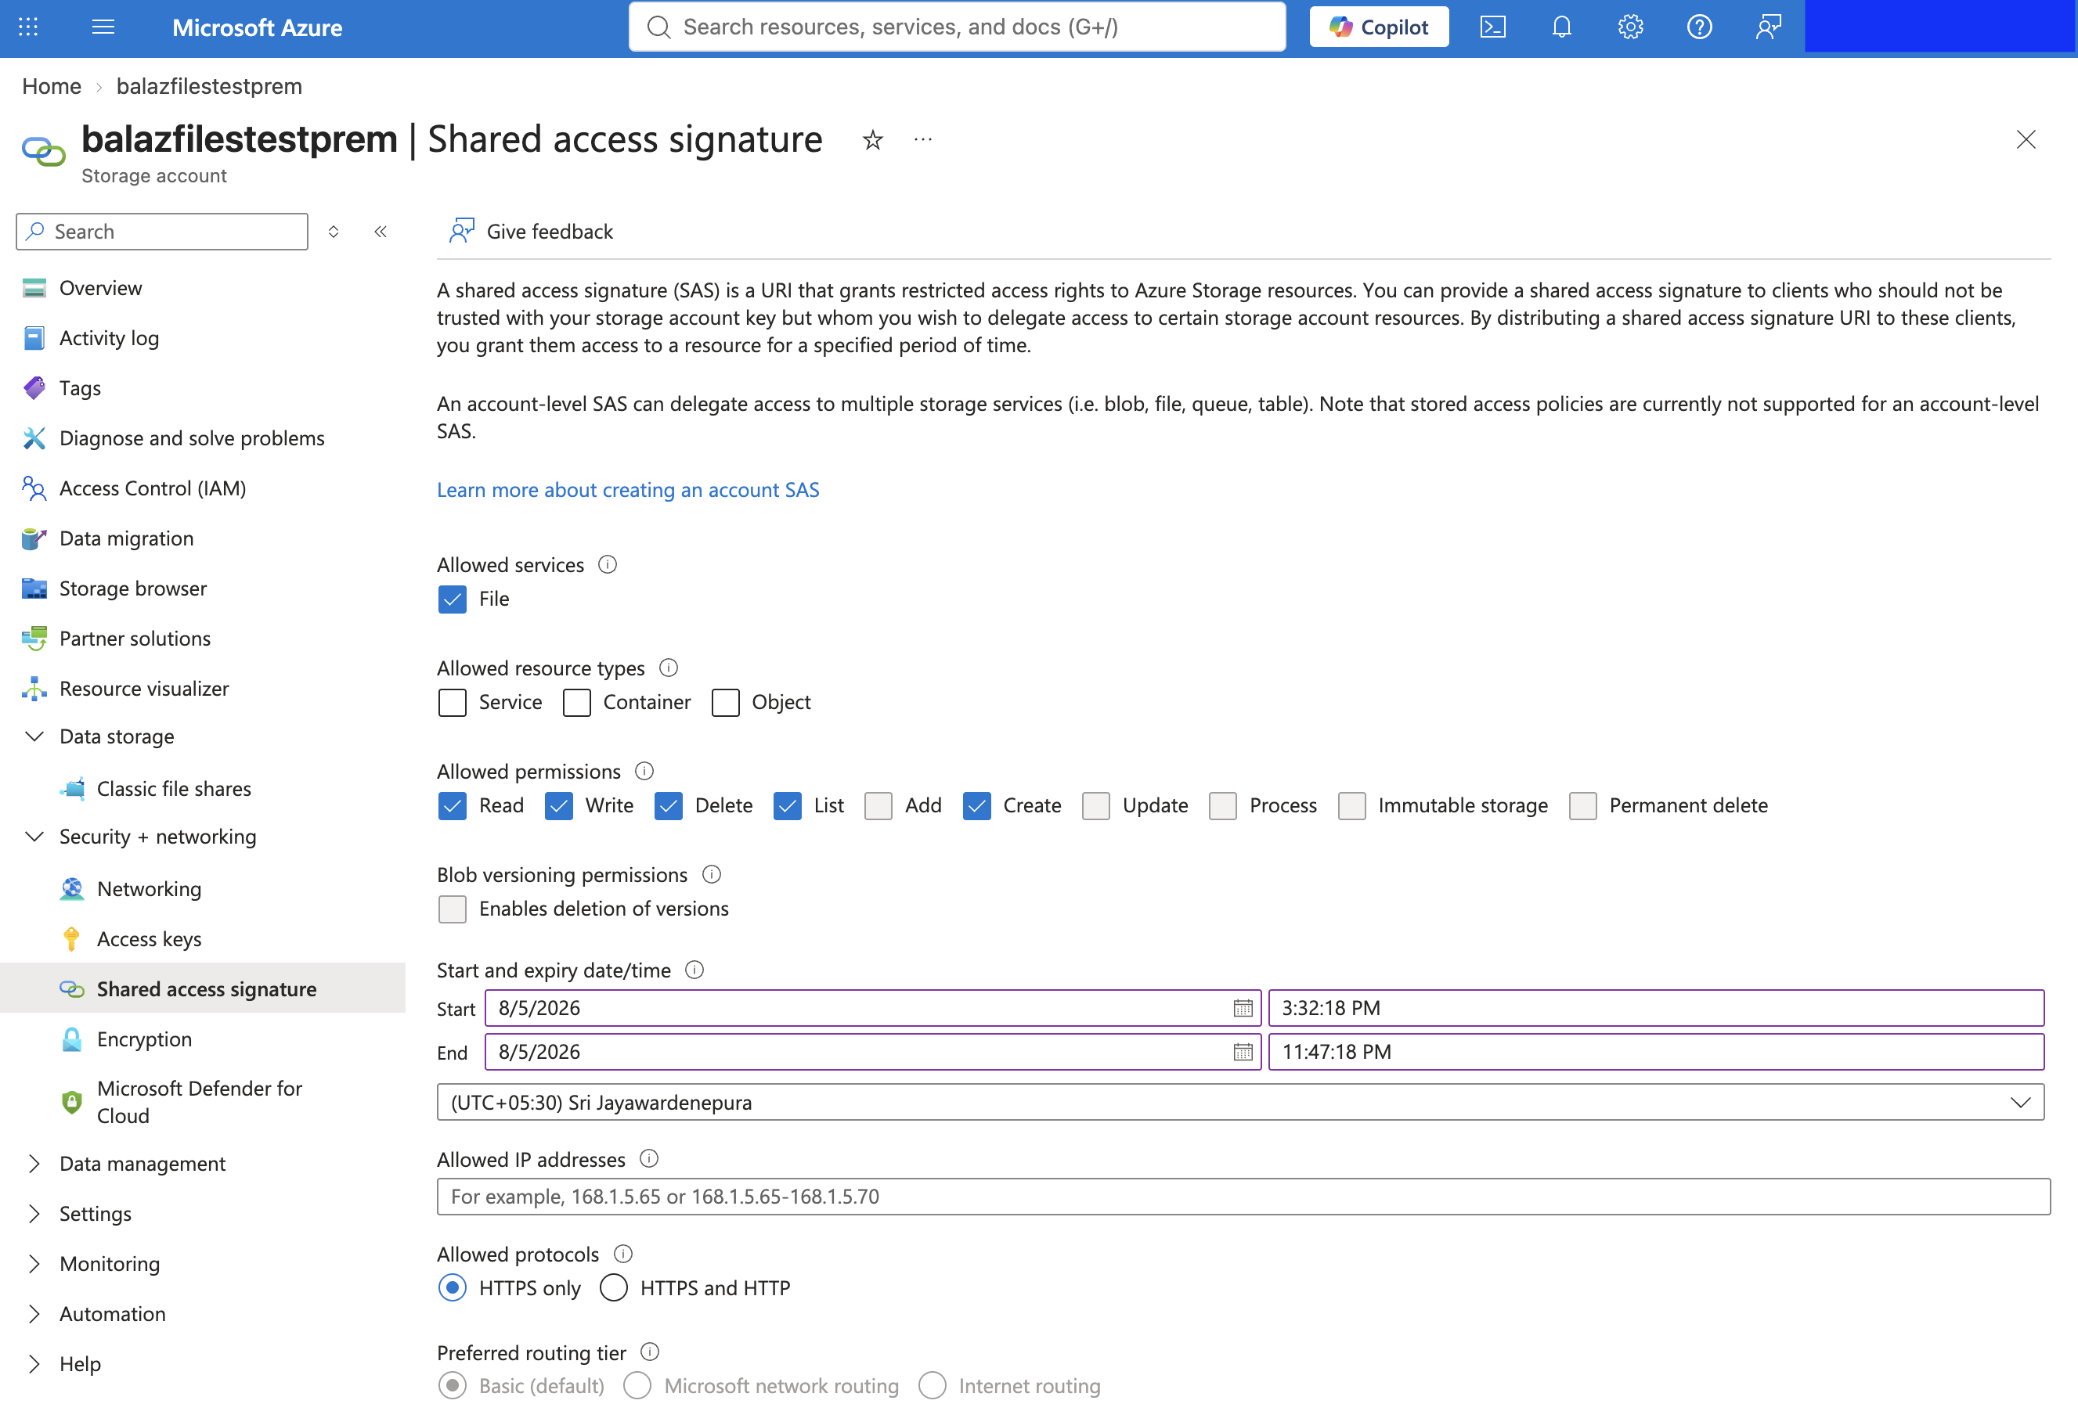Open the portal hamburger menu

click(x=103, y=27)
